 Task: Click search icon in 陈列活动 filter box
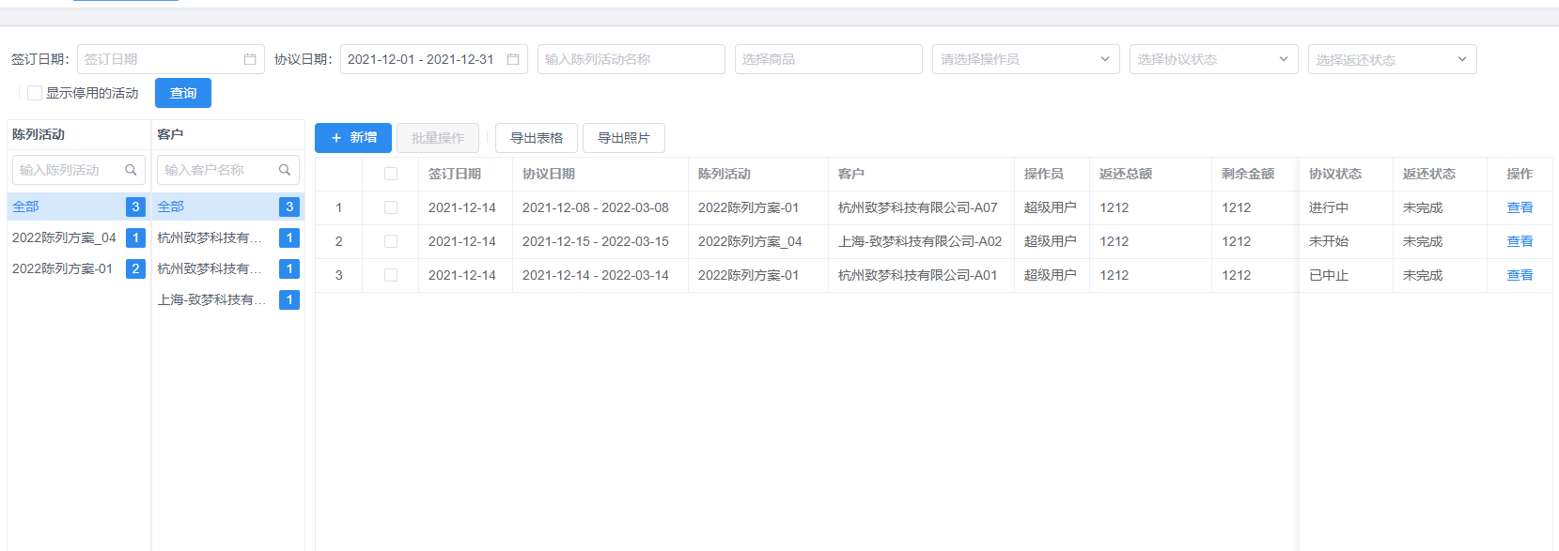coord(131,170)
